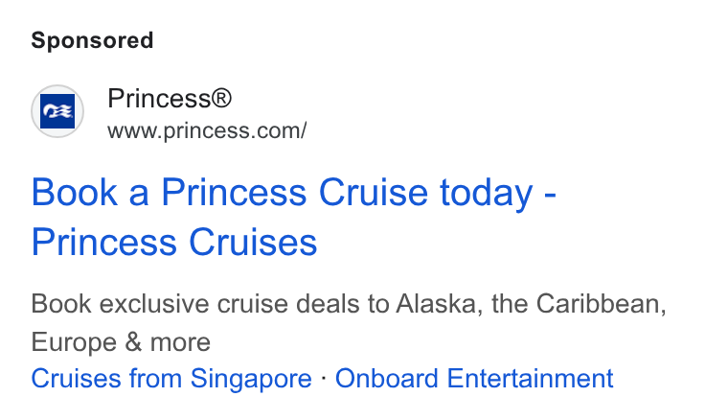This screenshot has height=420, width=728.
Task: Click the word 'today' in the headline
Action: [x=486, y=193]
